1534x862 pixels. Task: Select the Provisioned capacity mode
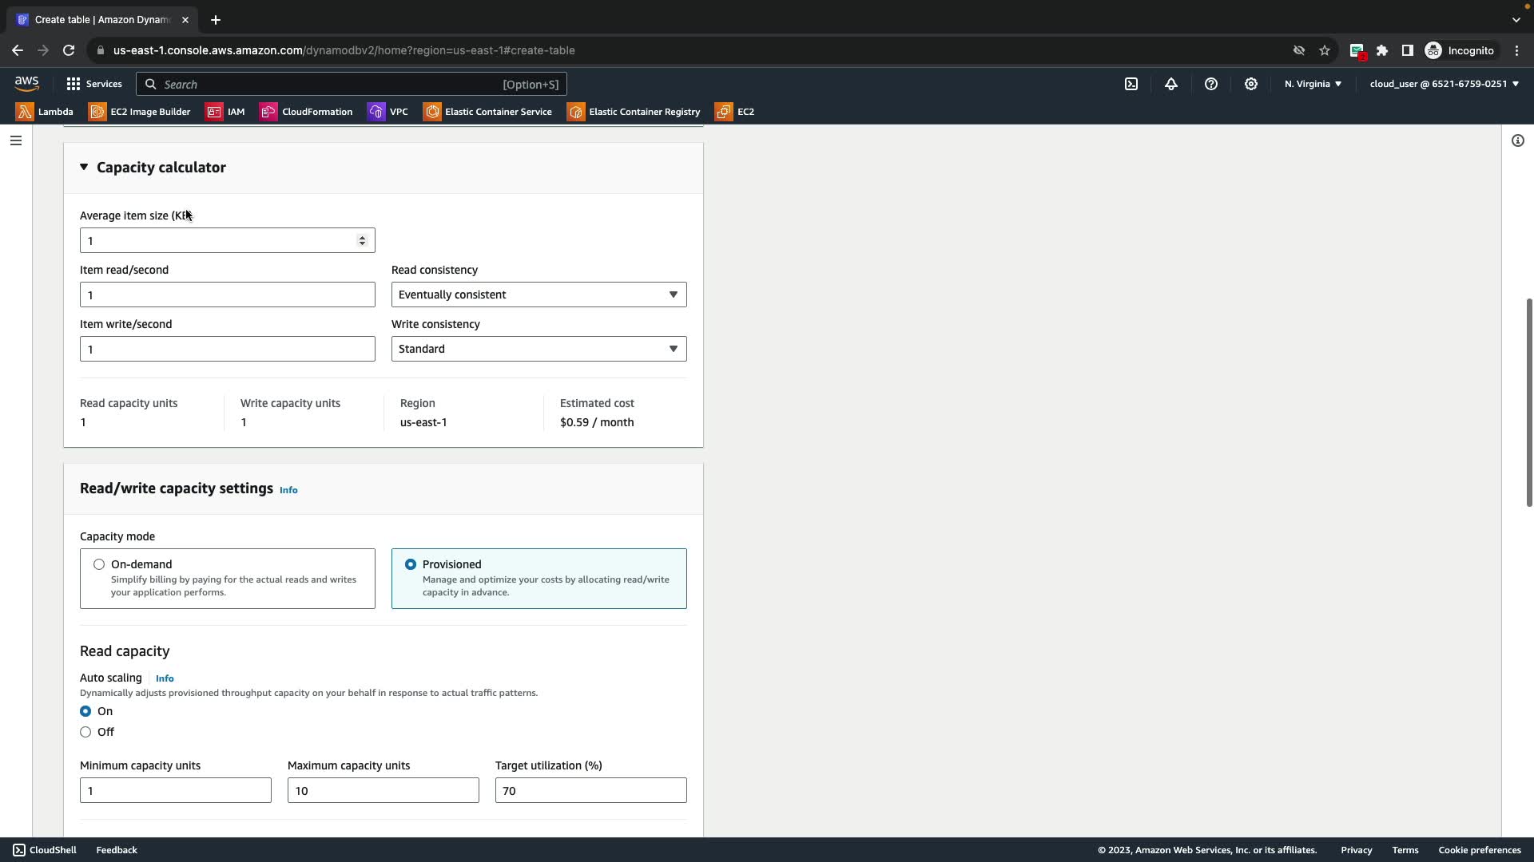(411, 564)
